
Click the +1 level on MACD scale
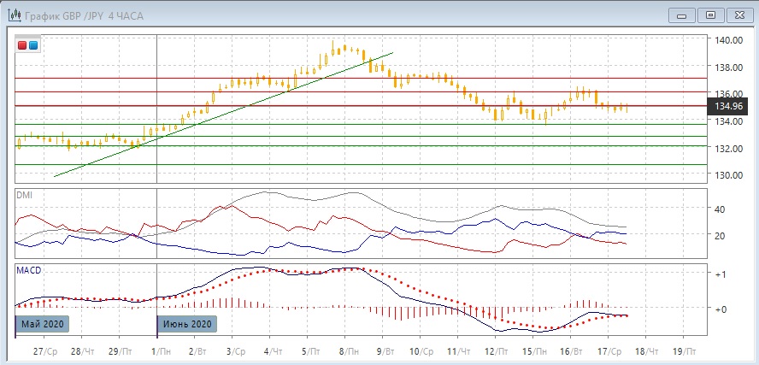721,274
